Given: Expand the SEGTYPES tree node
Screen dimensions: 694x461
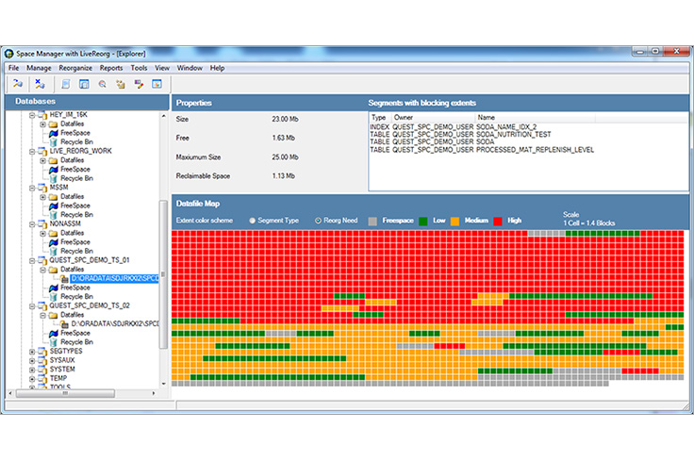Looking at the screenshot, I should [32, 352].
